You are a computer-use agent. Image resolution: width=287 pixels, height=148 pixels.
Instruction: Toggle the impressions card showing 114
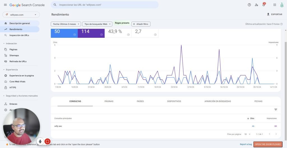click(x=91, y=33)
